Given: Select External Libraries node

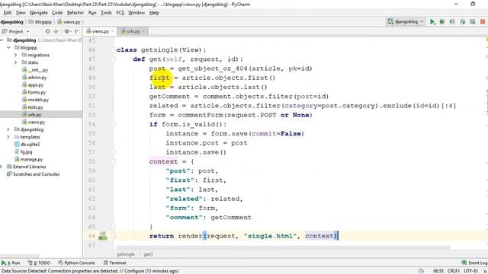Looking at the screenshot, I should click(x=27, y=167).
